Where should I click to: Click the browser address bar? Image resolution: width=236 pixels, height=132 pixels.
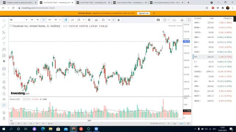click(x=111, y=8)
